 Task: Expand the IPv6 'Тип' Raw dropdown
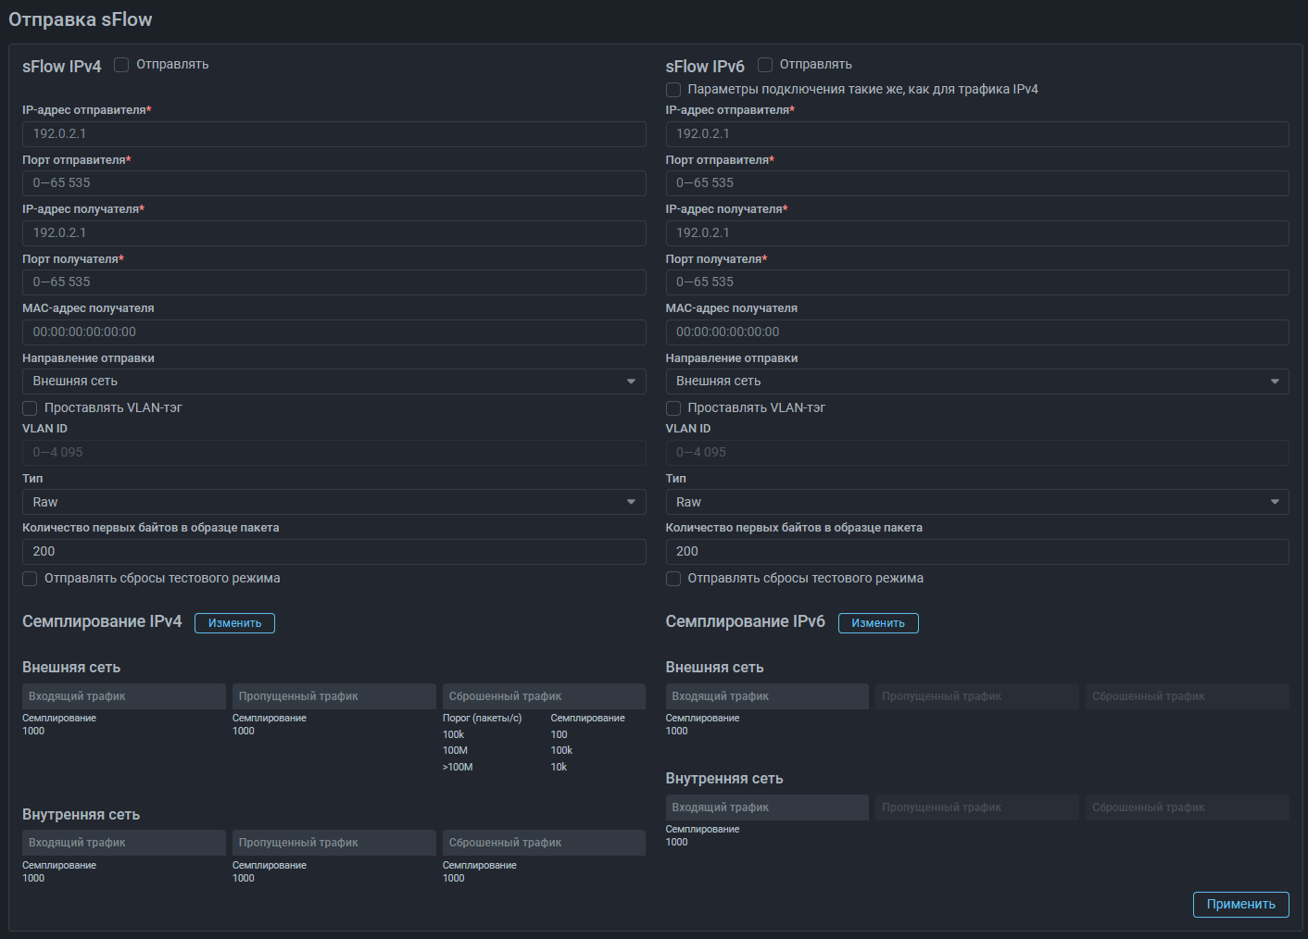976,502
